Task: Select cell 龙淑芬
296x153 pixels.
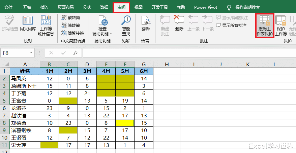Action: pos(25,108)
